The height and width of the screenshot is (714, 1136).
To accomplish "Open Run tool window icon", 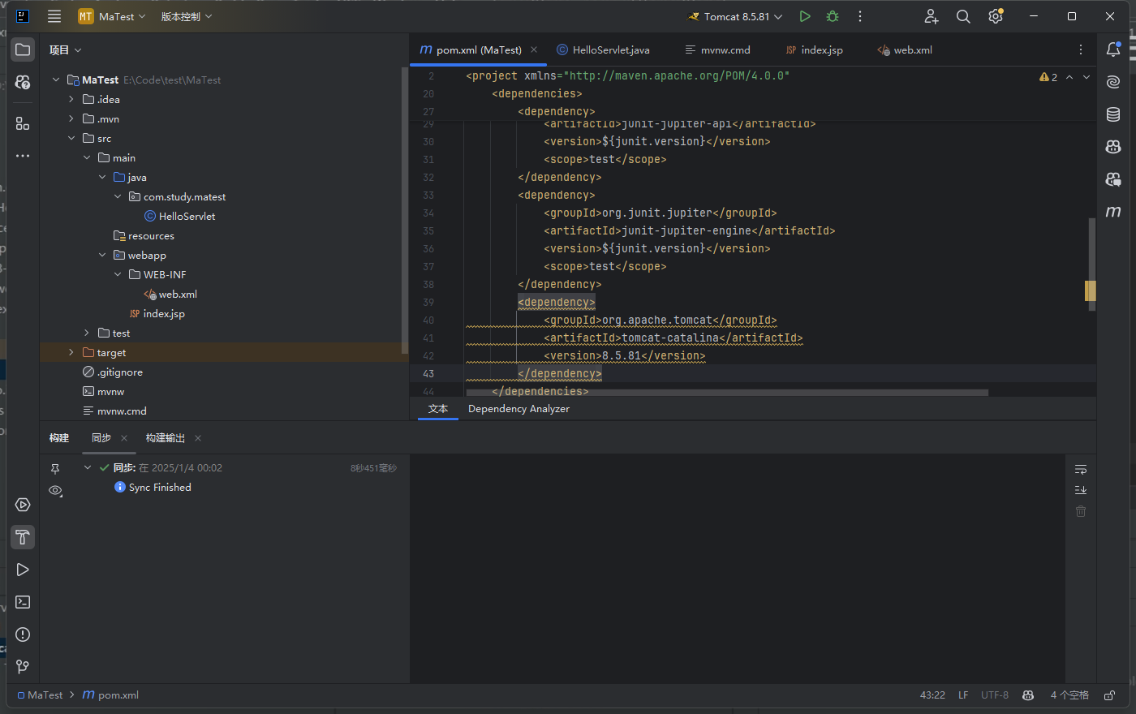I will click(x=23, y=570).
